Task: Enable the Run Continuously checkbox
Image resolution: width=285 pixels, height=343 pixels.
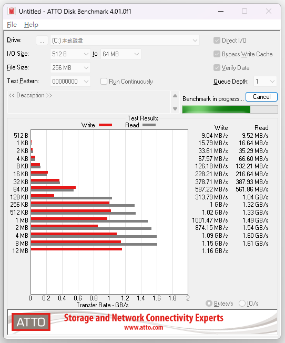Action: click(104, 82)
